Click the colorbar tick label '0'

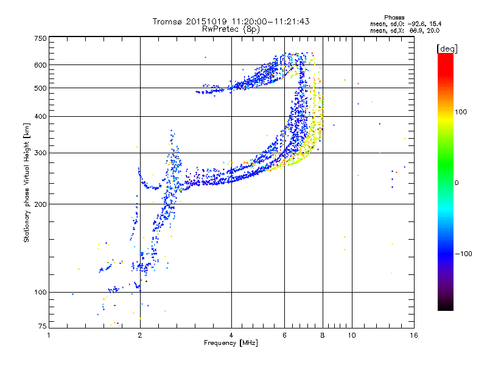click(x=457, y=183)
